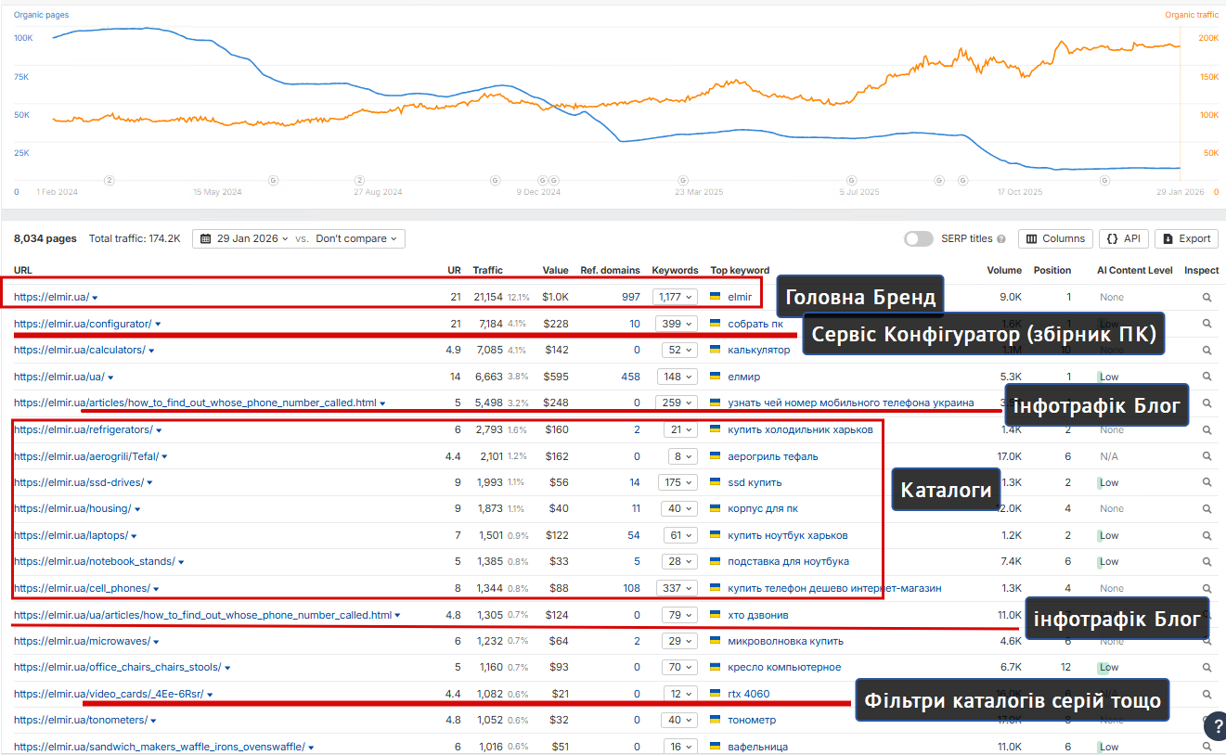Open the Columns settings button

tap(1055, 238)
